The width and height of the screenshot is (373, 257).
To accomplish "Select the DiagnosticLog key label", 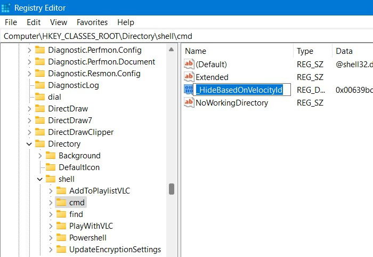I will click(x=74, y=85).
